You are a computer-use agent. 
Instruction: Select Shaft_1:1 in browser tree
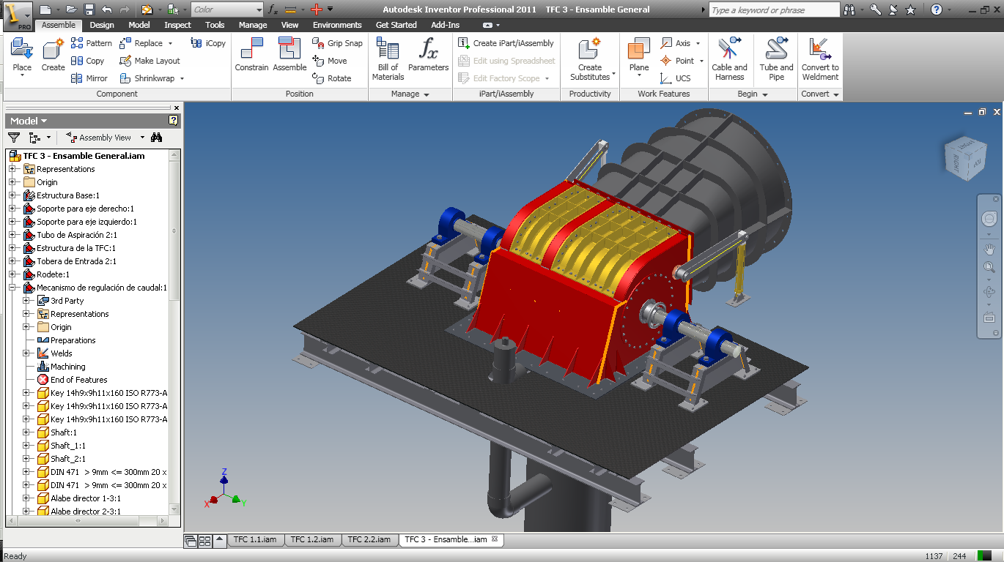pos(68,446)
